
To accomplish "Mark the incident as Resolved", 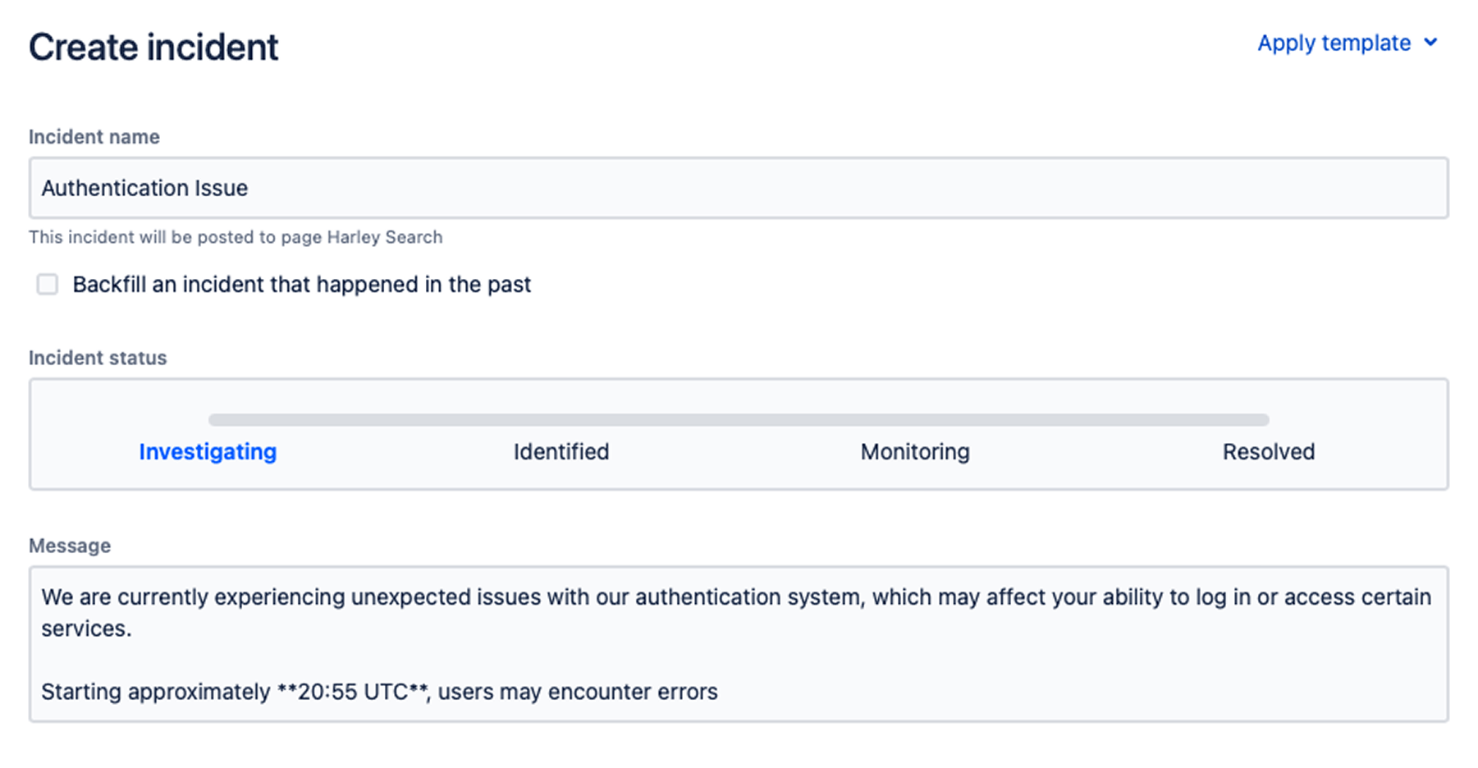I will (1268, 451).
